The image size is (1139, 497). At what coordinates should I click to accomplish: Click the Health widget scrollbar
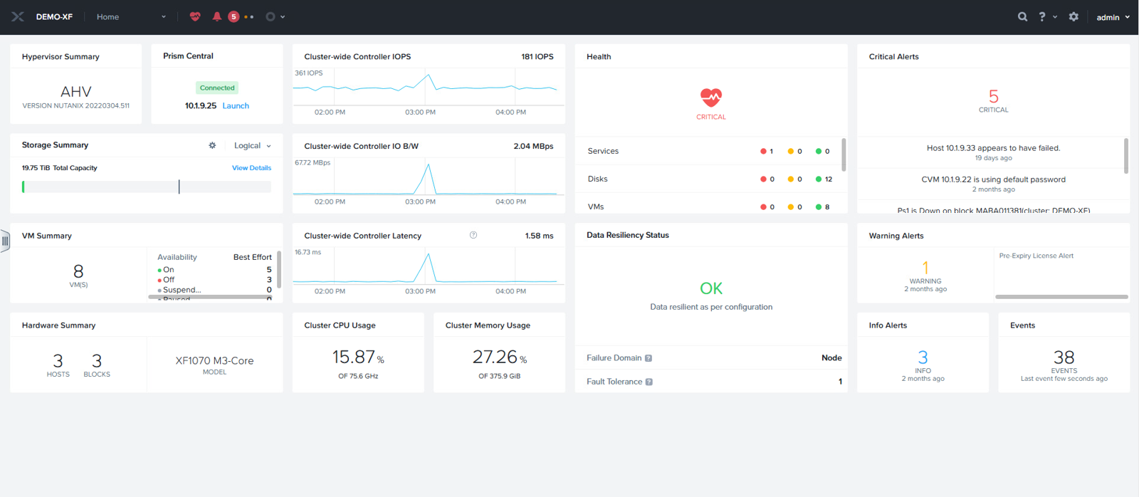tap(844, 155)
